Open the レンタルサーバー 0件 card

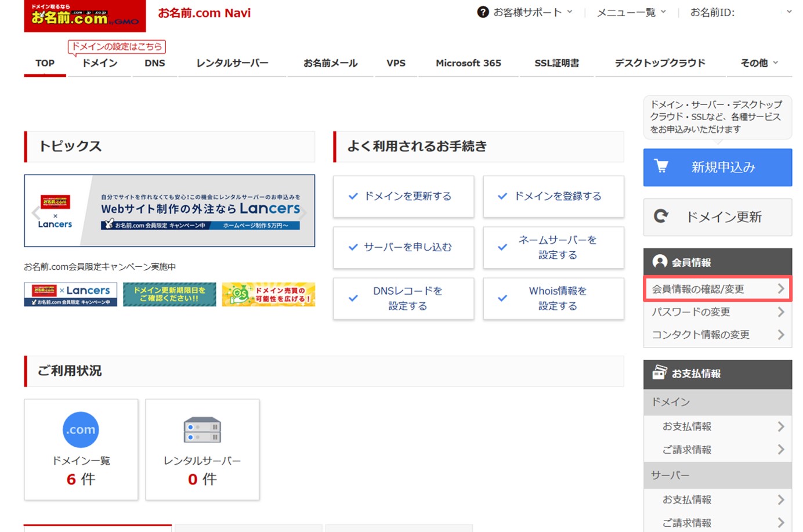click(x=202, y=450)
